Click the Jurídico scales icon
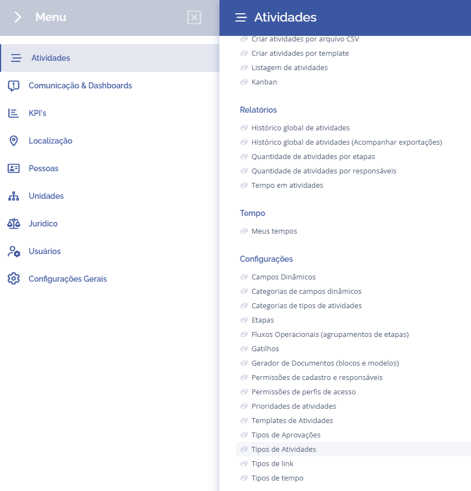Viewport: 471px width, 491px height. (14, 224)
